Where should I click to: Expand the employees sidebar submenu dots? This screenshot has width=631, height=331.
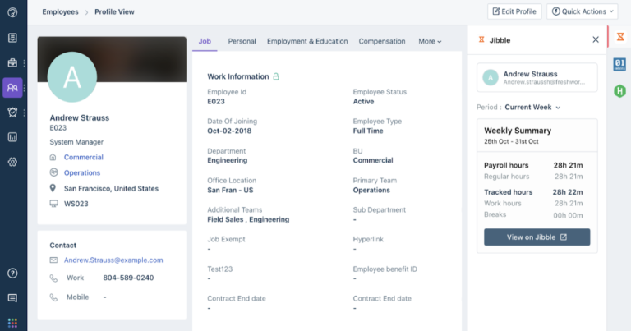[25, 88]
